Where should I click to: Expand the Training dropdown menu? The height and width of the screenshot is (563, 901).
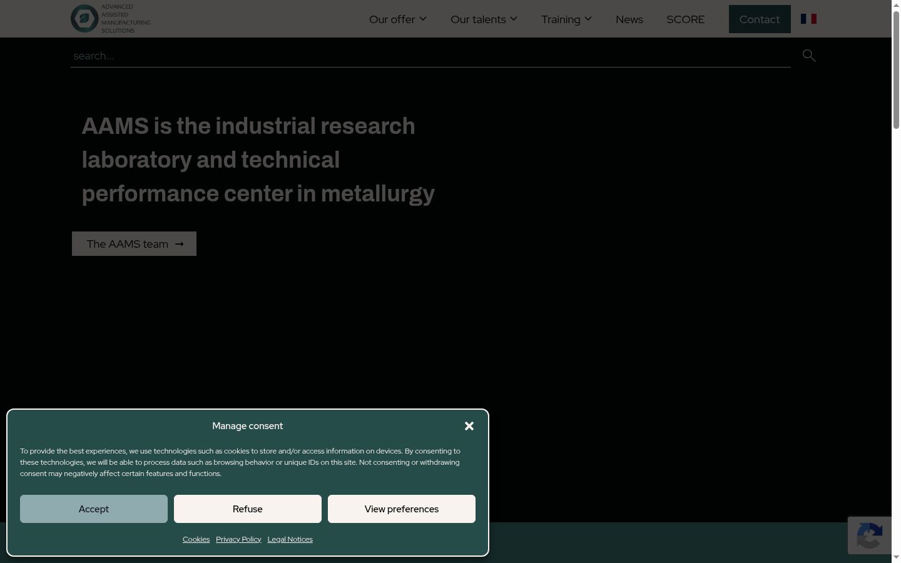coord(566,19)
